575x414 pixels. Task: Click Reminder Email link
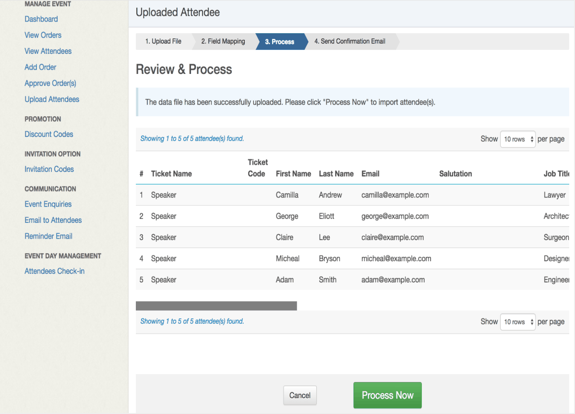coord(48,236)
